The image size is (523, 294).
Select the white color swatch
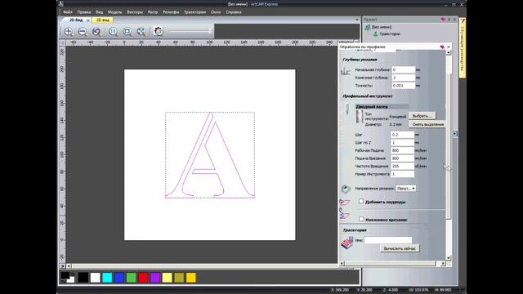[x=95, y=278]
